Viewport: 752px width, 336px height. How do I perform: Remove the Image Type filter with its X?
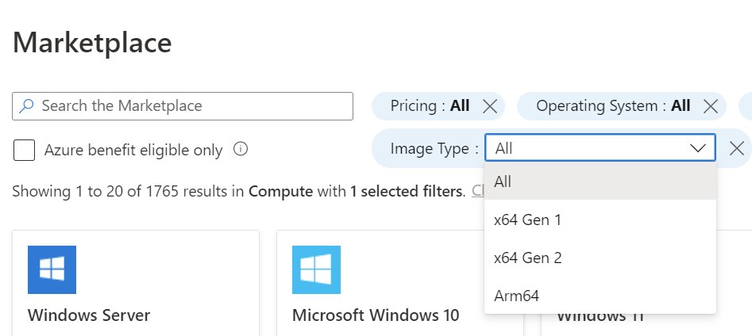pyautogui.click(x=737, y=148)
